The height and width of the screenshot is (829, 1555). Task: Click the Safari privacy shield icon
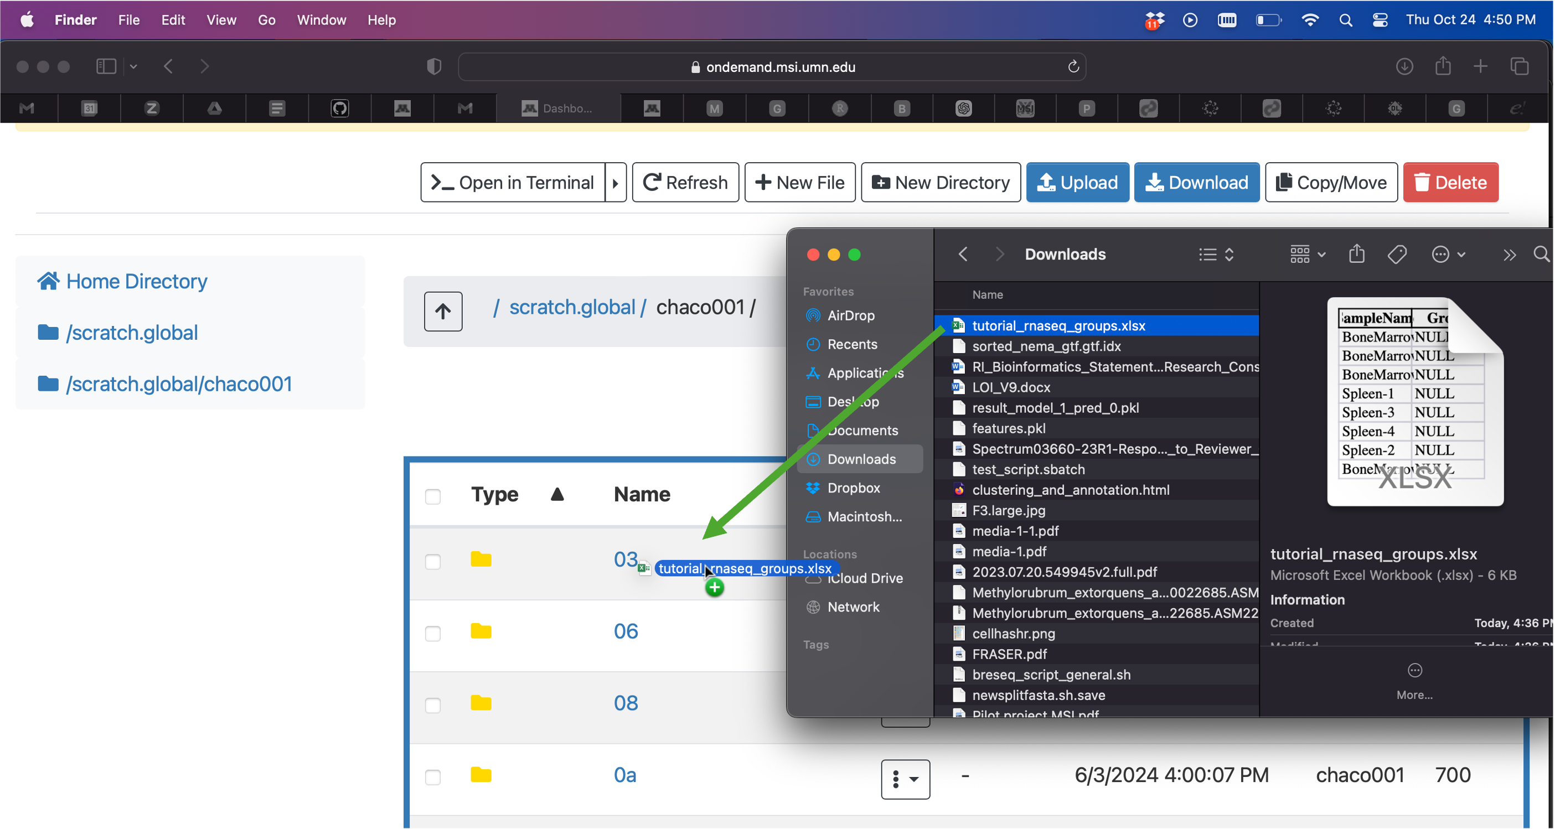tap(434, 66)
